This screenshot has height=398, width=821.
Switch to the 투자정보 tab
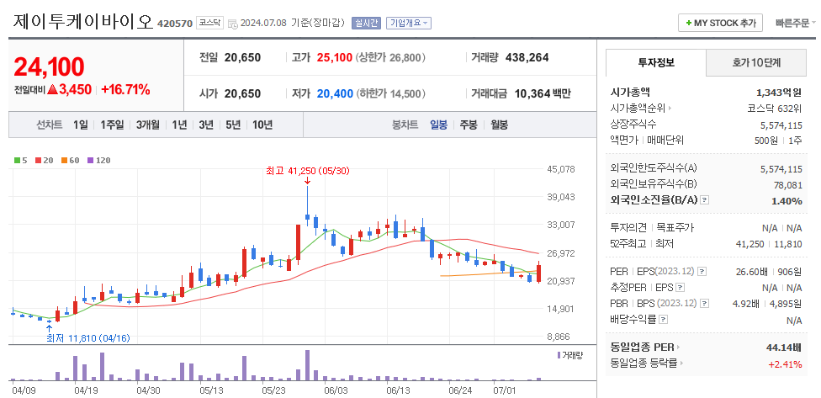[655, 63]
